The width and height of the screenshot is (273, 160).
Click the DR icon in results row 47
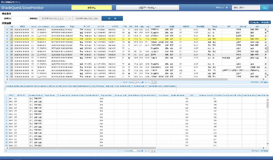12,70
